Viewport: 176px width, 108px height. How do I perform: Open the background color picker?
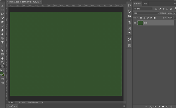pos(4,75)
